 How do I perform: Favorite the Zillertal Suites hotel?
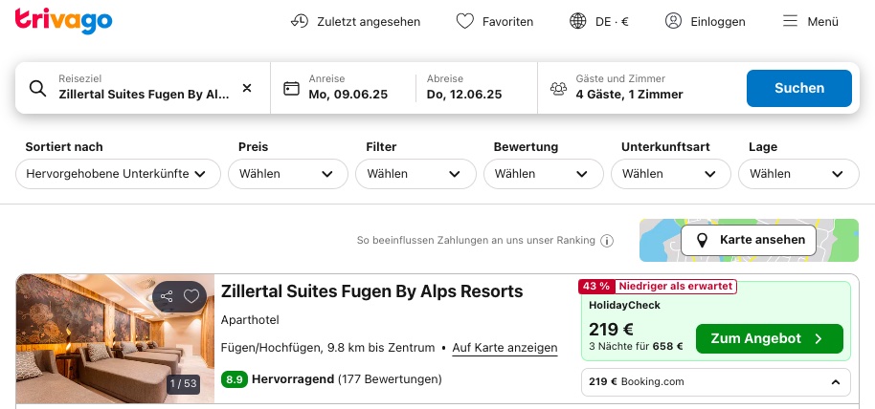[191, 296]
